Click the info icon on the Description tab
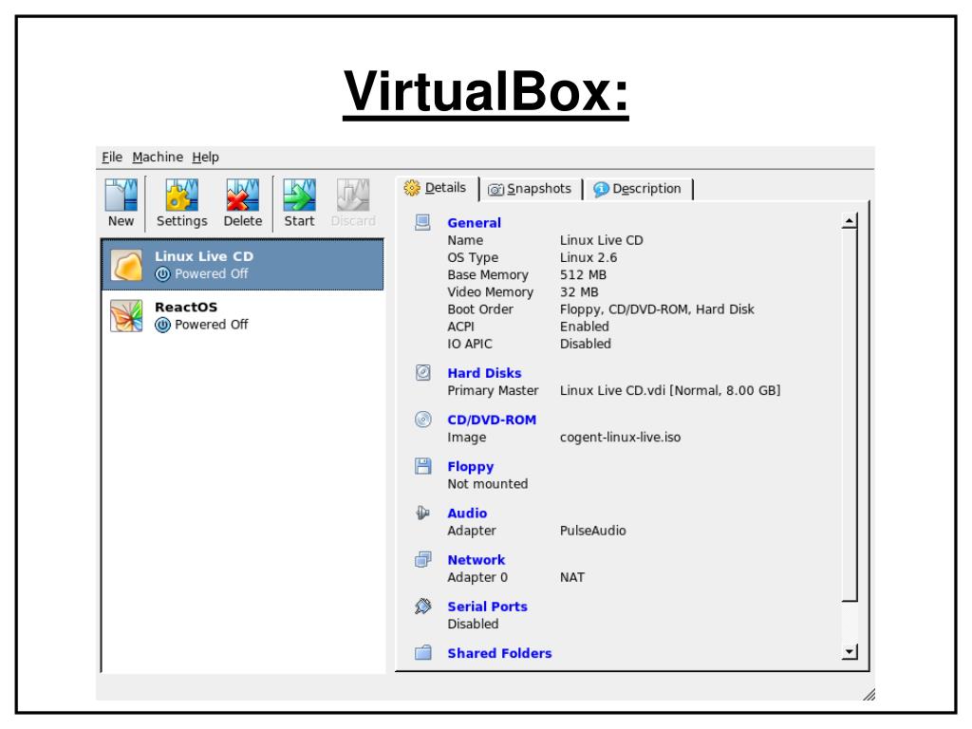The image size is (972, 729). coord(601,190)
